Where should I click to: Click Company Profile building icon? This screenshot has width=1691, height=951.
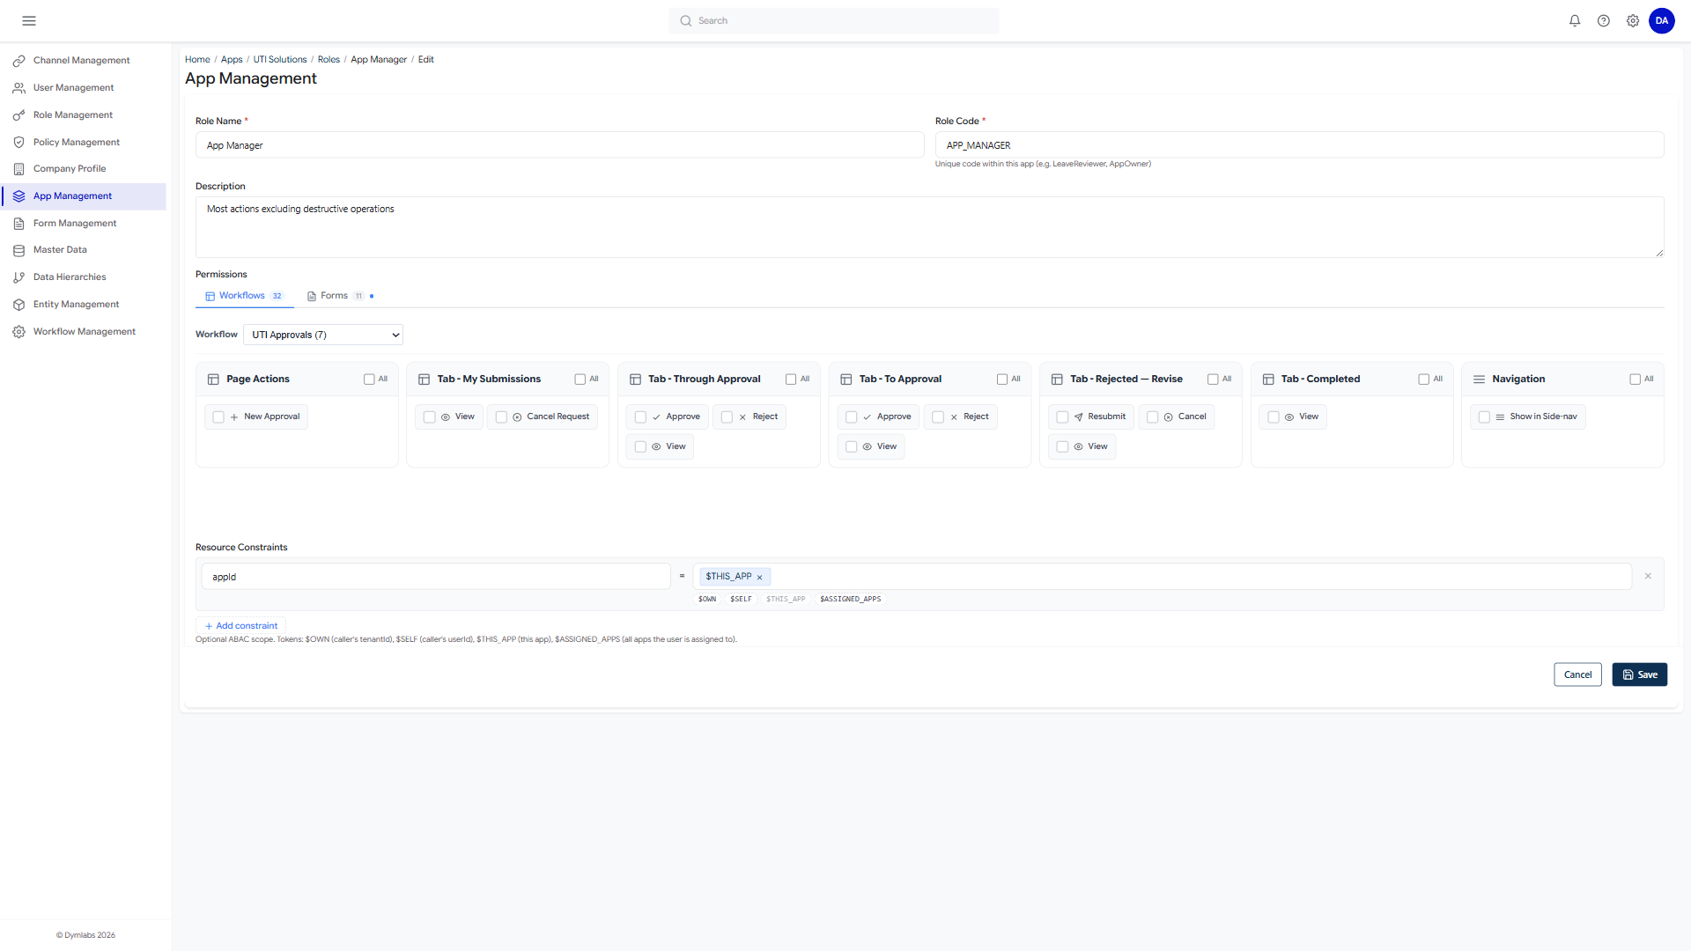coord(18,169)
